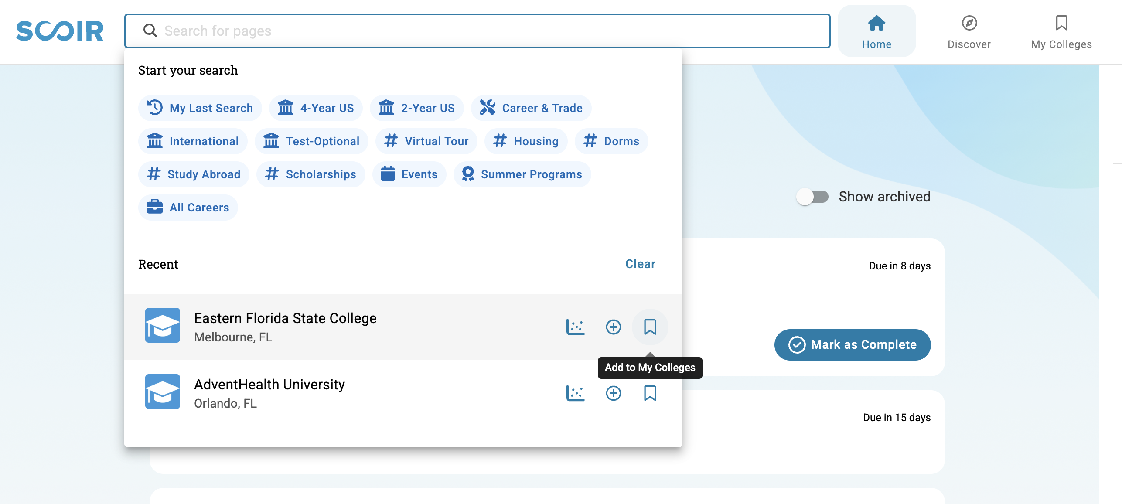
Task: Select the Dorms hashtag chip
Action: click(x=611, y=141)
